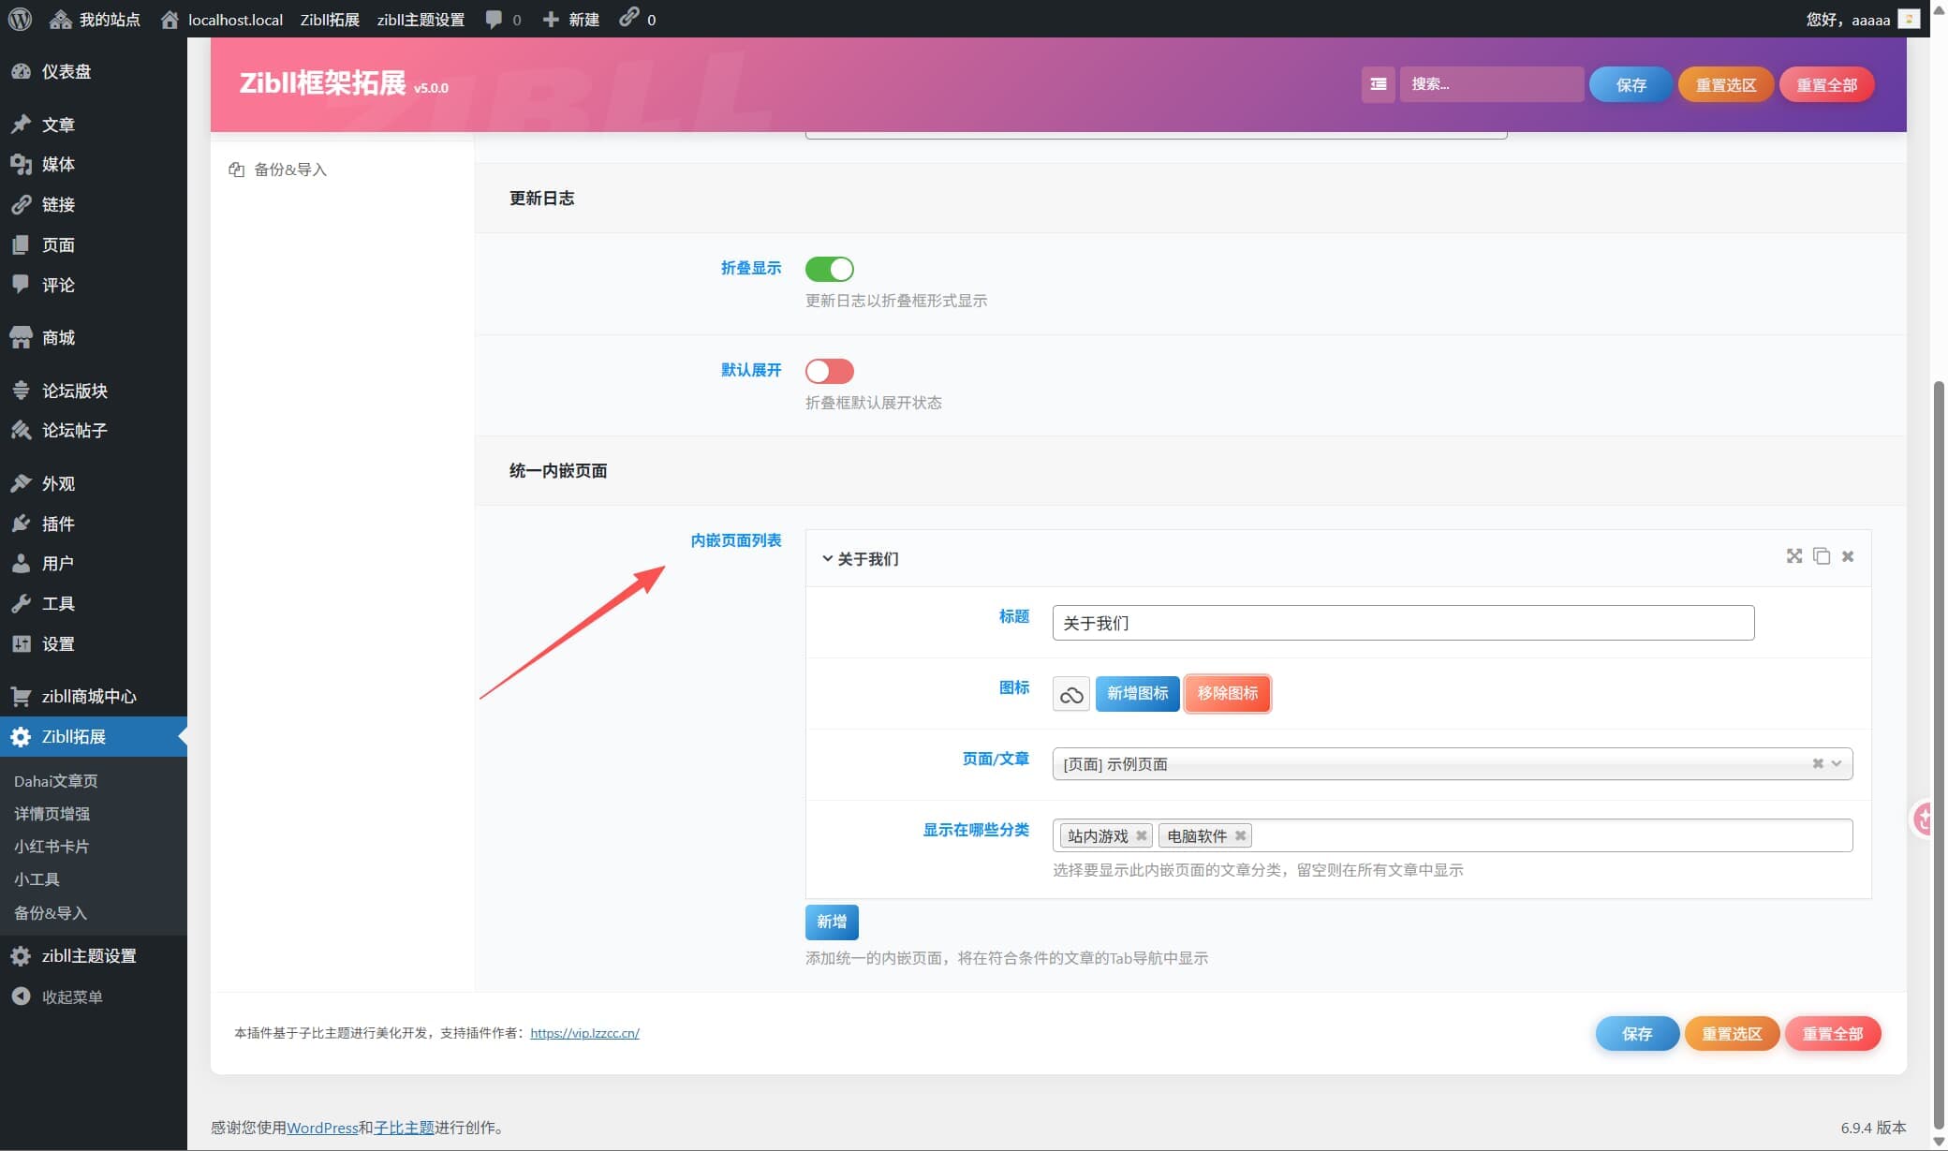Collapse the 关于我们 accordion header
Image resolution: width=1948 pixels, height=1151 pixels.
860,559
